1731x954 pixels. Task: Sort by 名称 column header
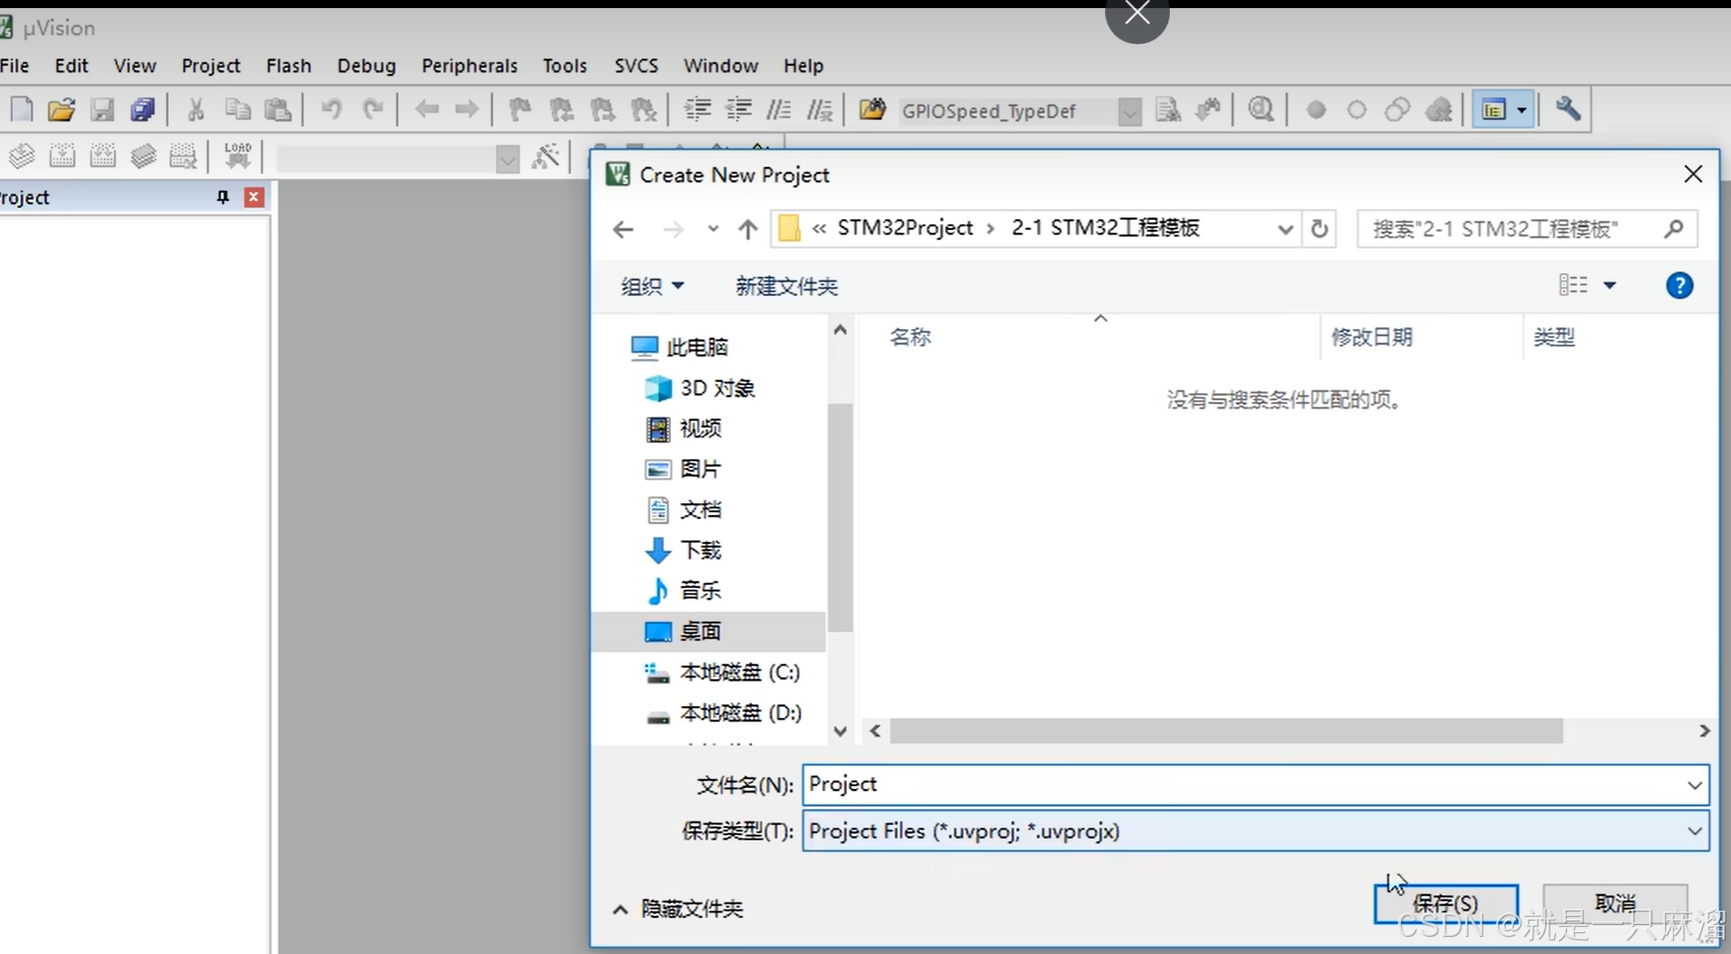tap(910, 337)
